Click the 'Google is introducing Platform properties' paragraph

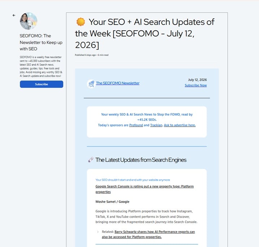[146, 216]
